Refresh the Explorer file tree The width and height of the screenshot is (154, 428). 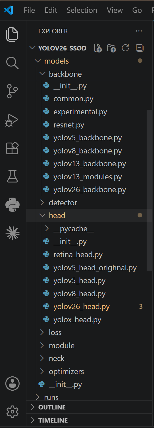(125, 48)
